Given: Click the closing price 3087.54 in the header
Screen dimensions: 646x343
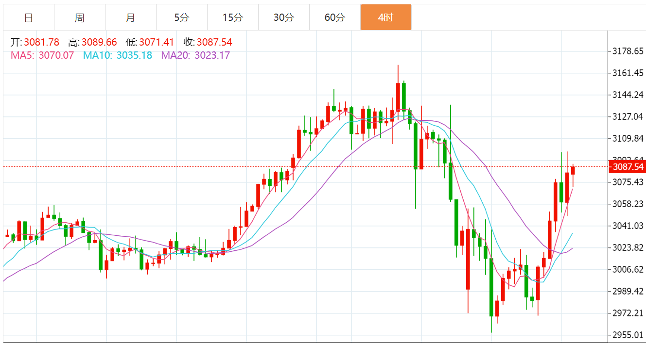Looking at the screenshot, I should pyautogui.click(x=214, y=43).
